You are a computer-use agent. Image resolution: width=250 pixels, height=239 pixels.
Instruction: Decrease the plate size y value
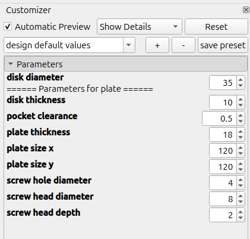[x=240, y=169]
